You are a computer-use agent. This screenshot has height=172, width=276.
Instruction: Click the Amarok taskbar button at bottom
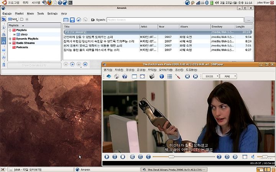pos(107,170)
